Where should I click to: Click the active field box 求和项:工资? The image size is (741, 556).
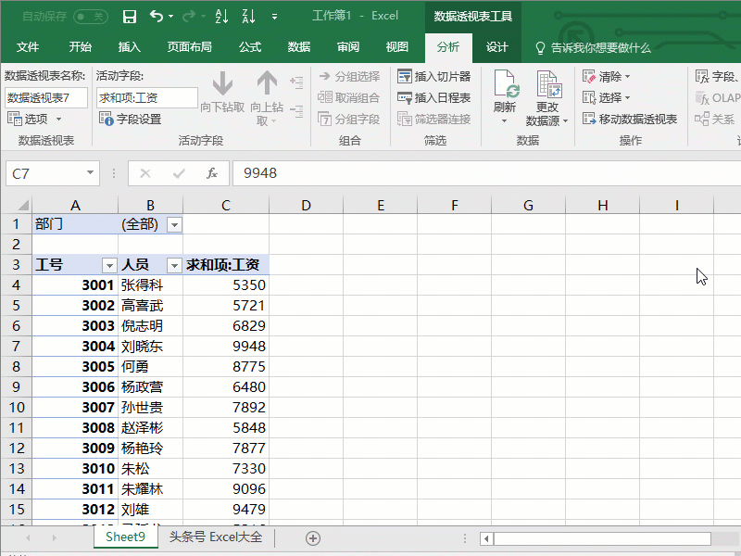[x=147, y=98]
